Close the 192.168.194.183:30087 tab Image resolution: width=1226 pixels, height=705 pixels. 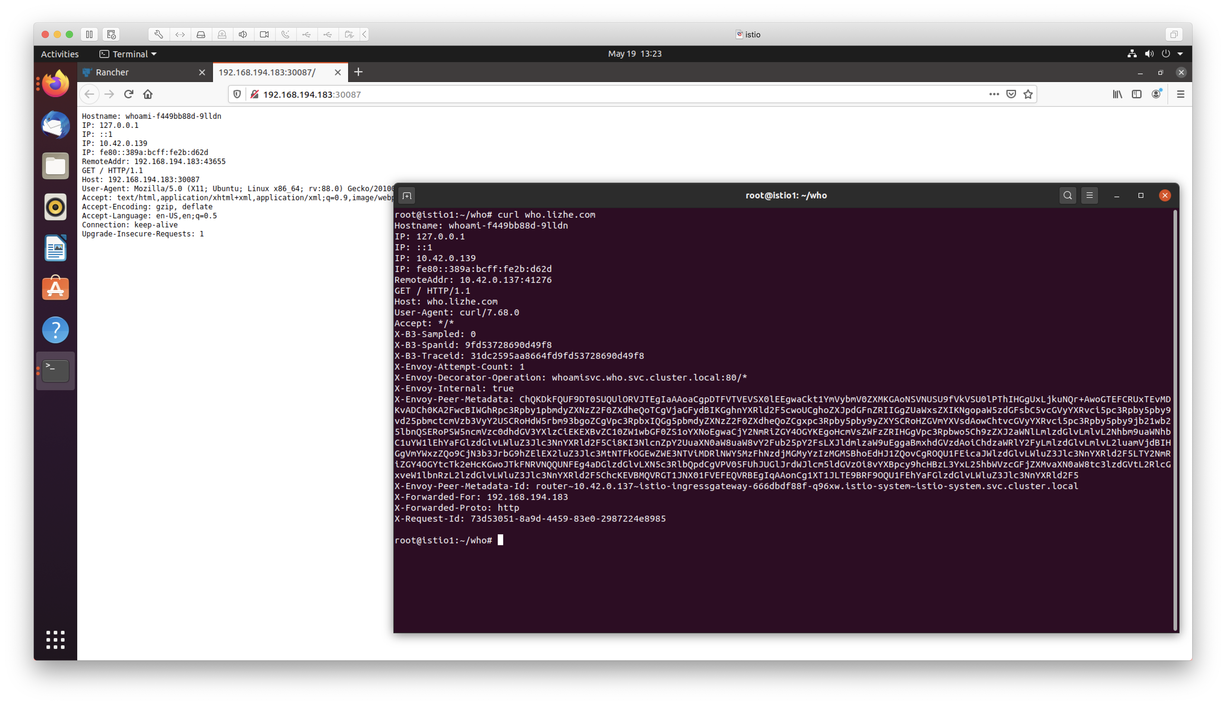coord(338,72)
